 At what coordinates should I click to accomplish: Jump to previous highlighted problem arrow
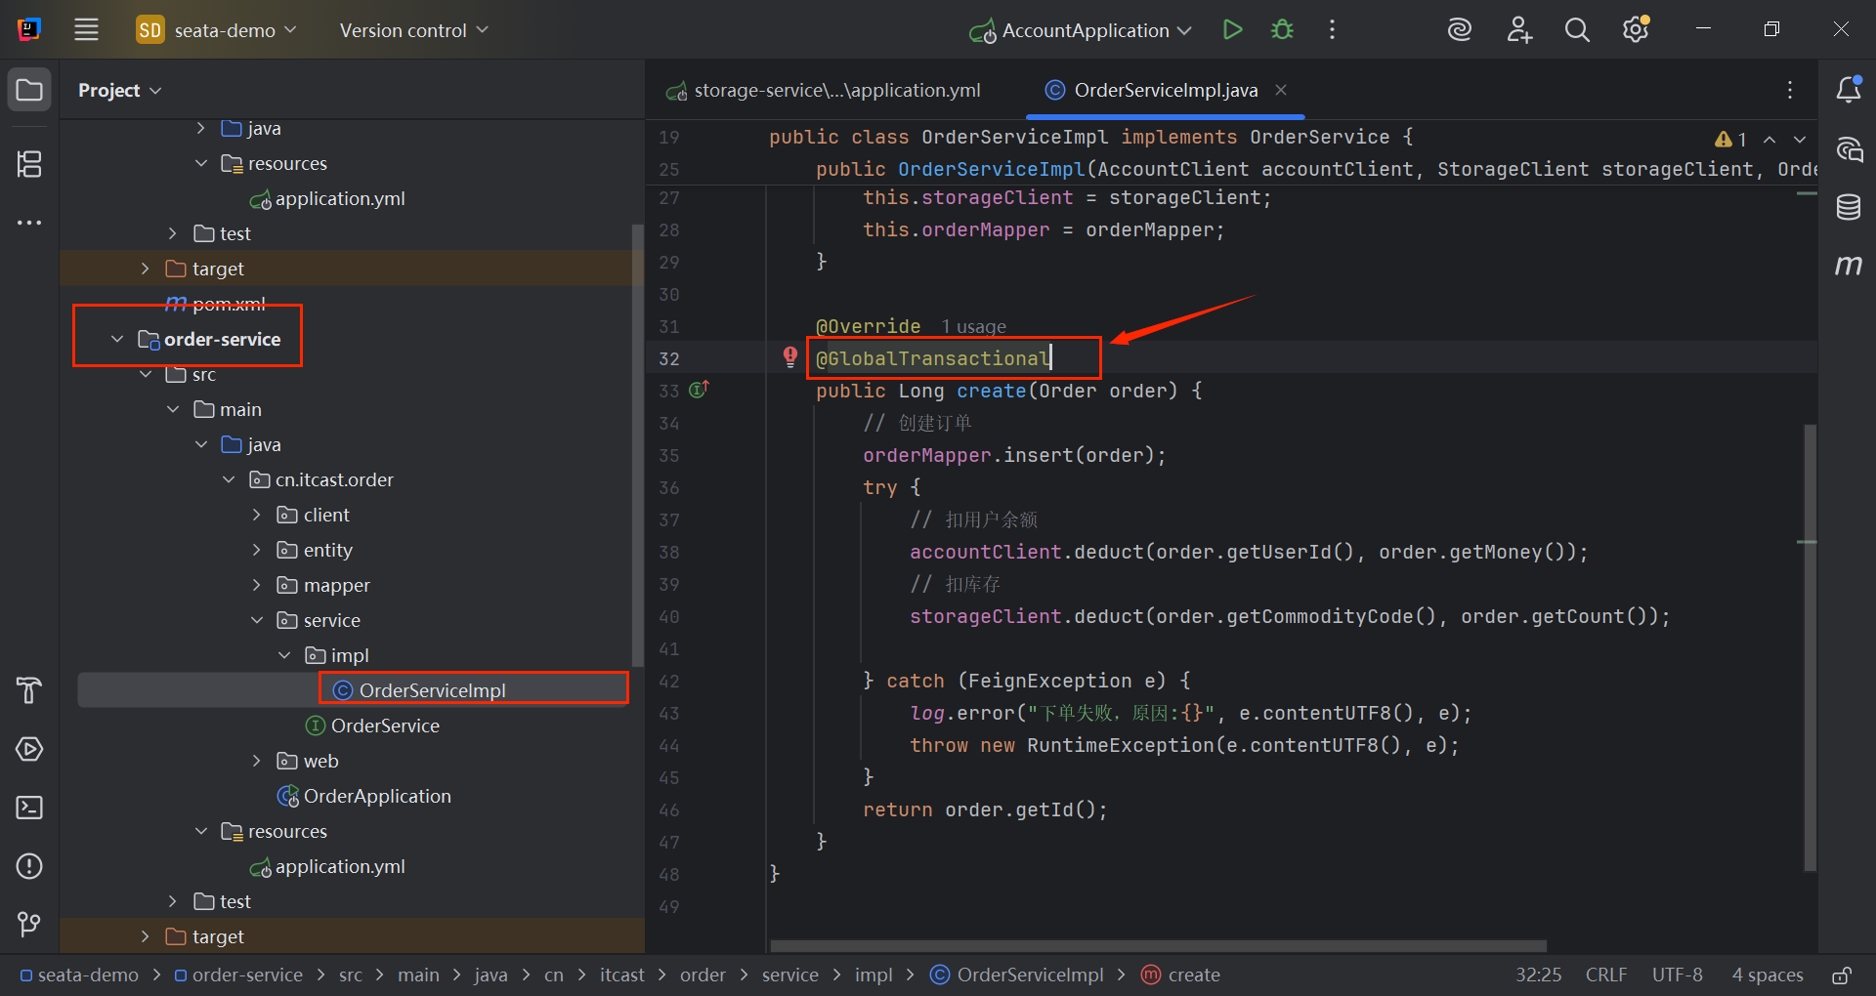point(1769,139)
